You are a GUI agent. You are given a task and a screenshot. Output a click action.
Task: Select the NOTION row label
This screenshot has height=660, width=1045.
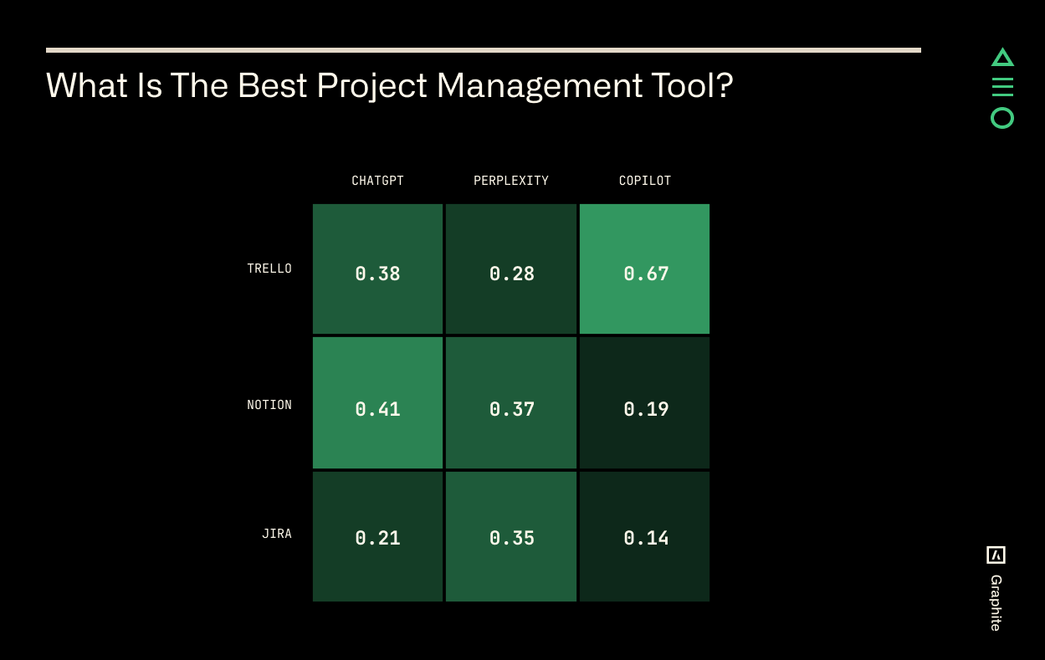269,405
